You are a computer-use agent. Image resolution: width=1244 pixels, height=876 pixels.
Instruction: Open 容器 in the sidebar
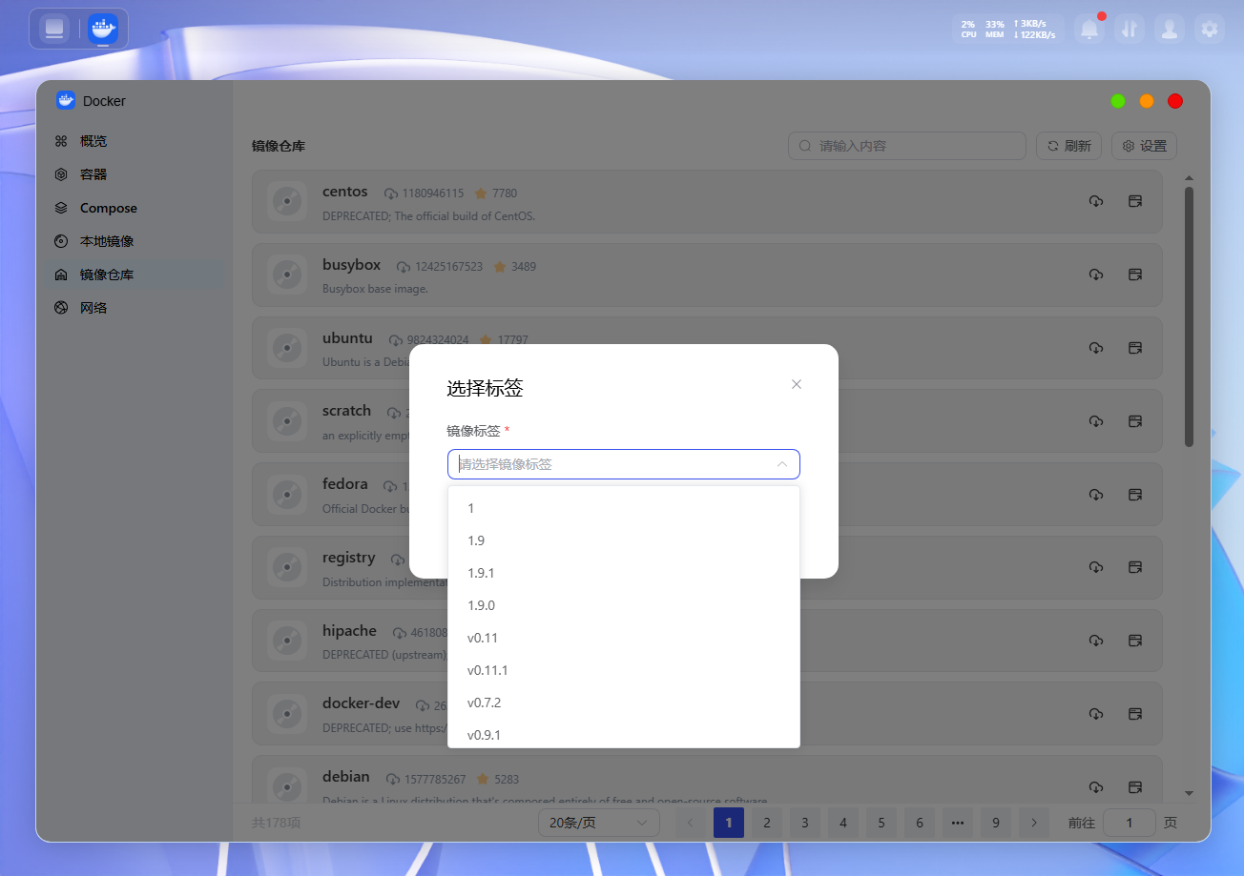click(x=134, y=174)
